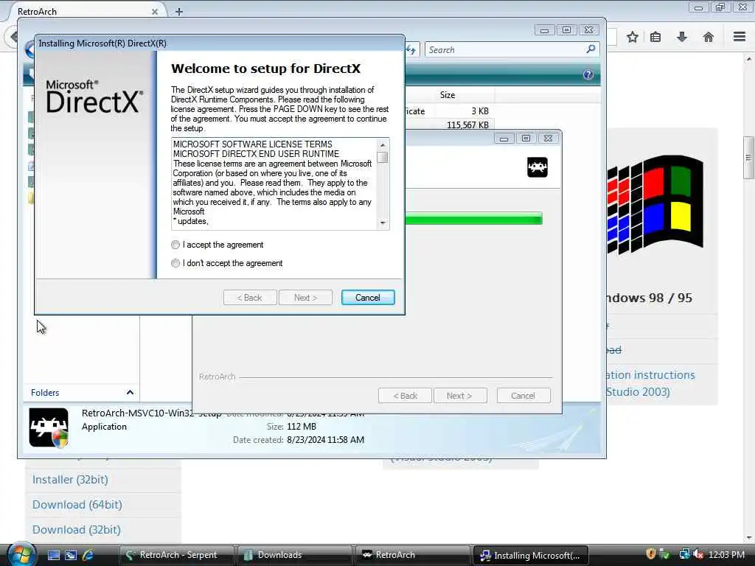Click the license text scroll-up arrow

coord(383,145)
